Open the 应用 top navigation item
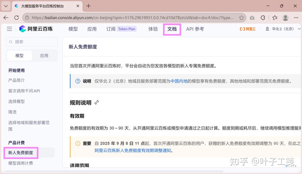 [x=92, y=29]
